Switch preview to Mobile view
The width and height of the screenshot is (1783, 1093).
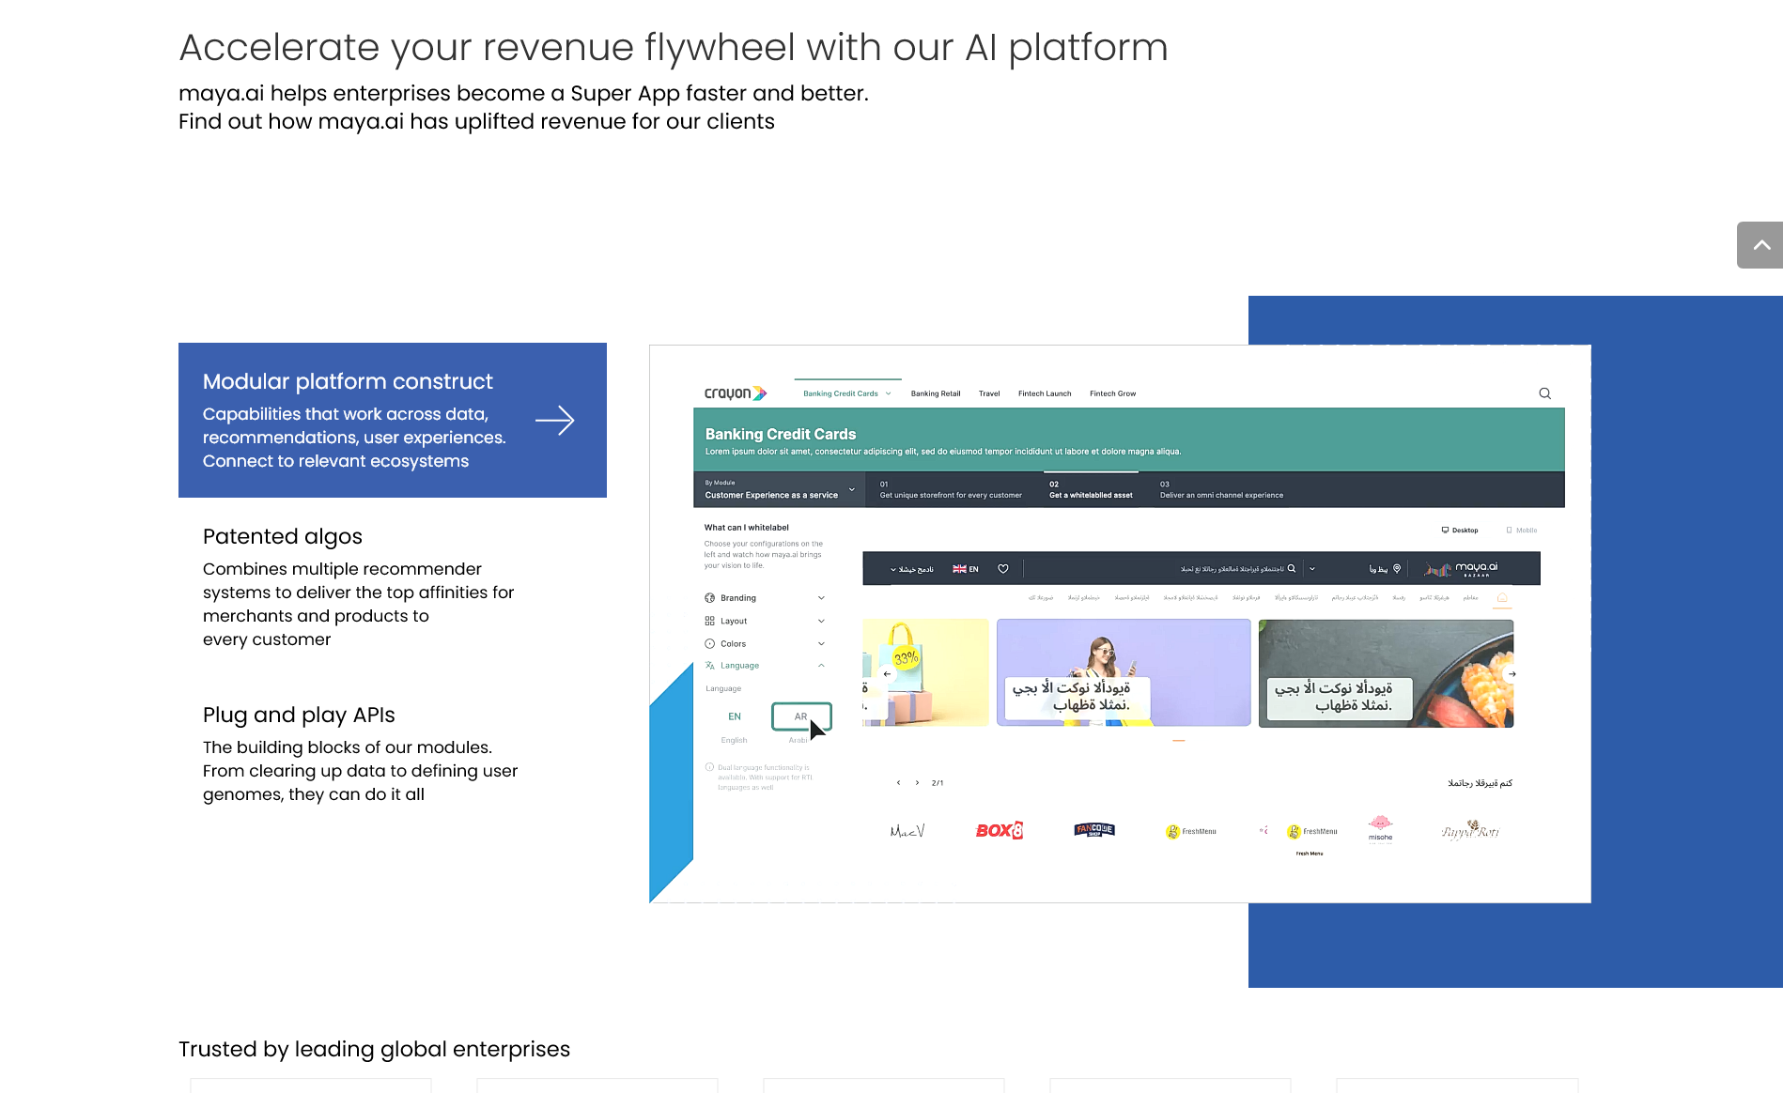pos(1522,531)
